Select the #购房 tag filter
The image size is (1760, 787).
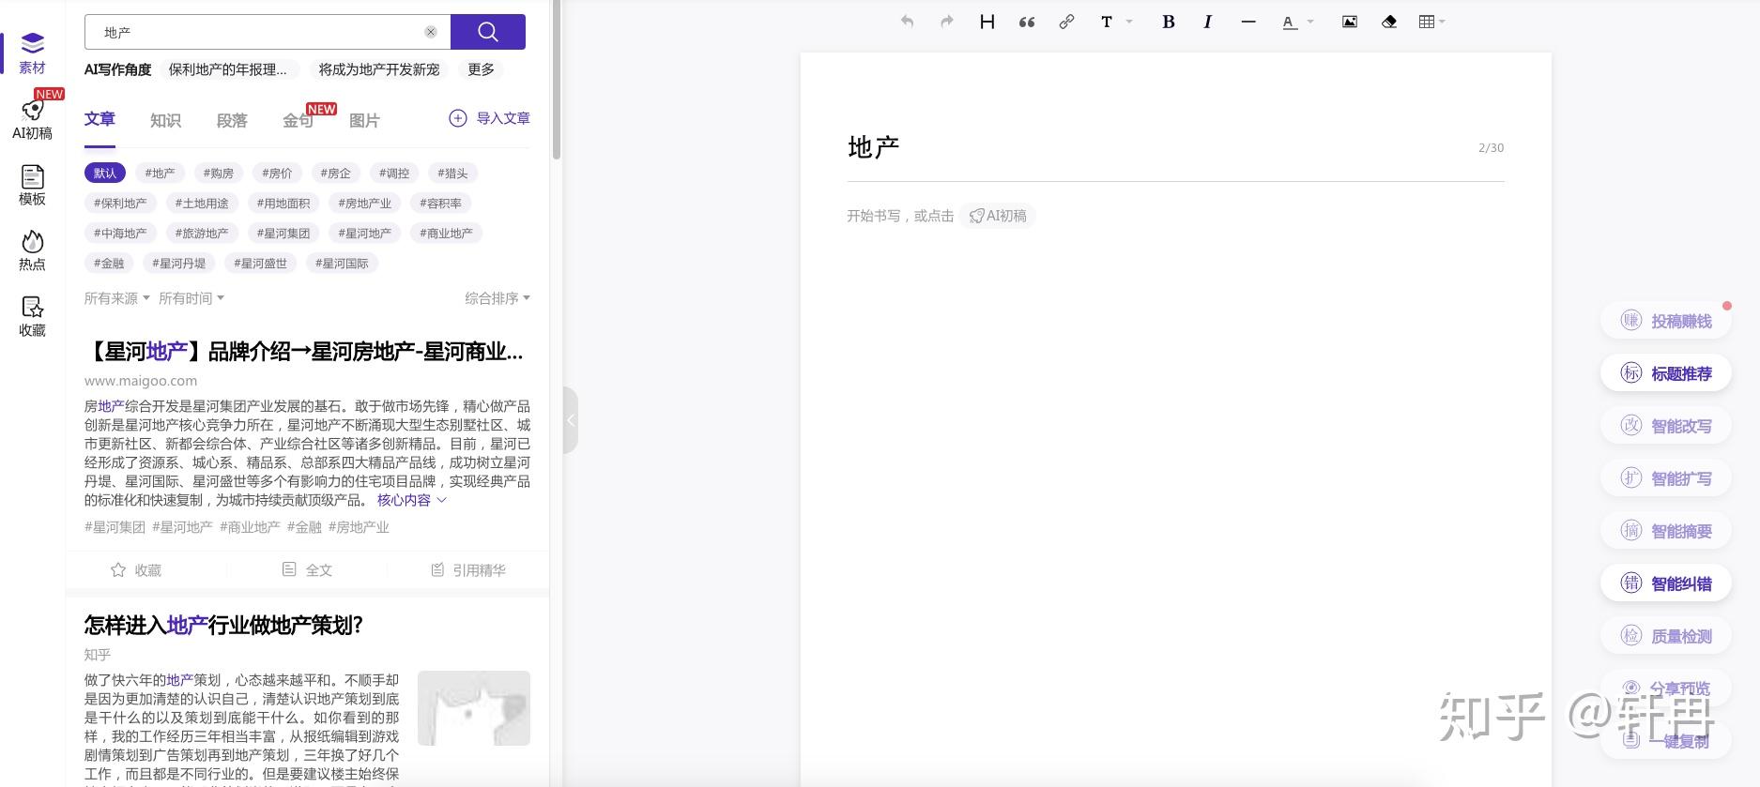pyautogui.click(x=219, y=173)
